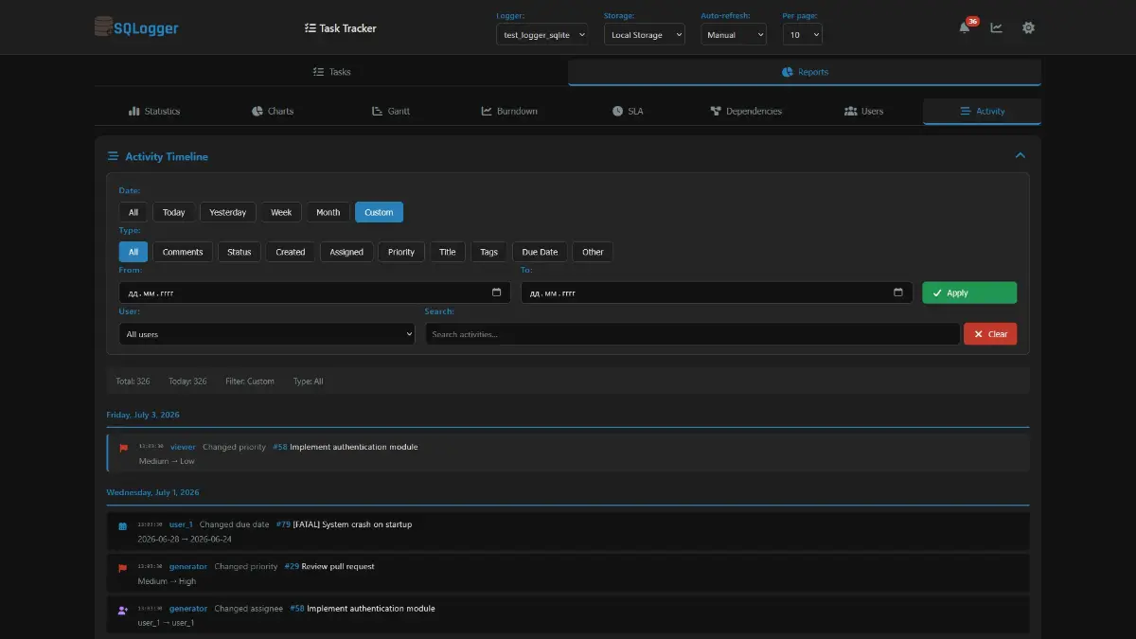Open notifications bell with 36 badge
This screenshot has width=1136, height=639.
tap(965, 27)
